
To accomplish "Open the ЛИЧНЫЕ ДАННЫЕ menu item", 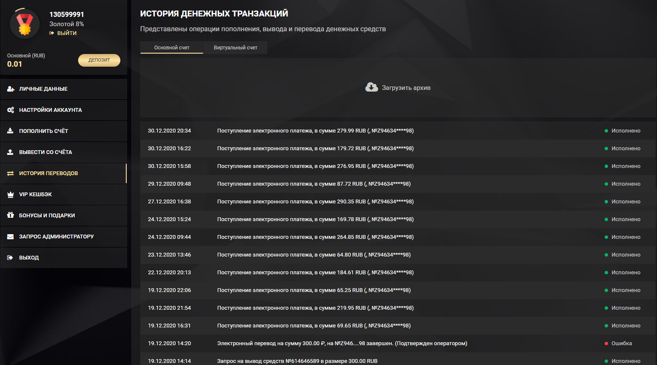I will [x=43, y=89].
